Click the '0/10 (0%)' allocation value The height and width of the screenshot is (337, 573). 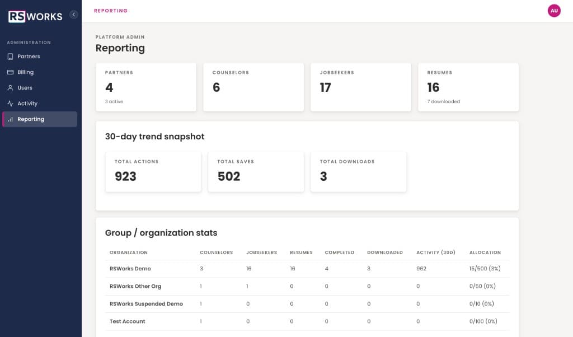(482, 304)
